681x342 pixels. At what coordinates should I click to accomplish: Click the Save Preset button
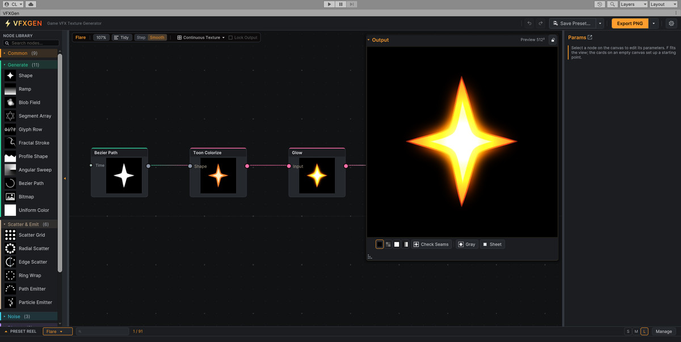coord(573,23)
